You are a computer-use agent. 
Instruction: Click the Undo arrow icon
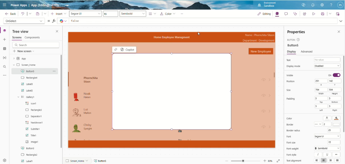pyautogui.click(x=23, y=14)
